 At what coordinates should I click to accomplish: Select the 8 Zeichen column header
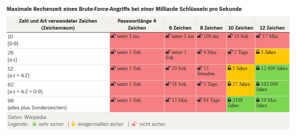point(211,28)
